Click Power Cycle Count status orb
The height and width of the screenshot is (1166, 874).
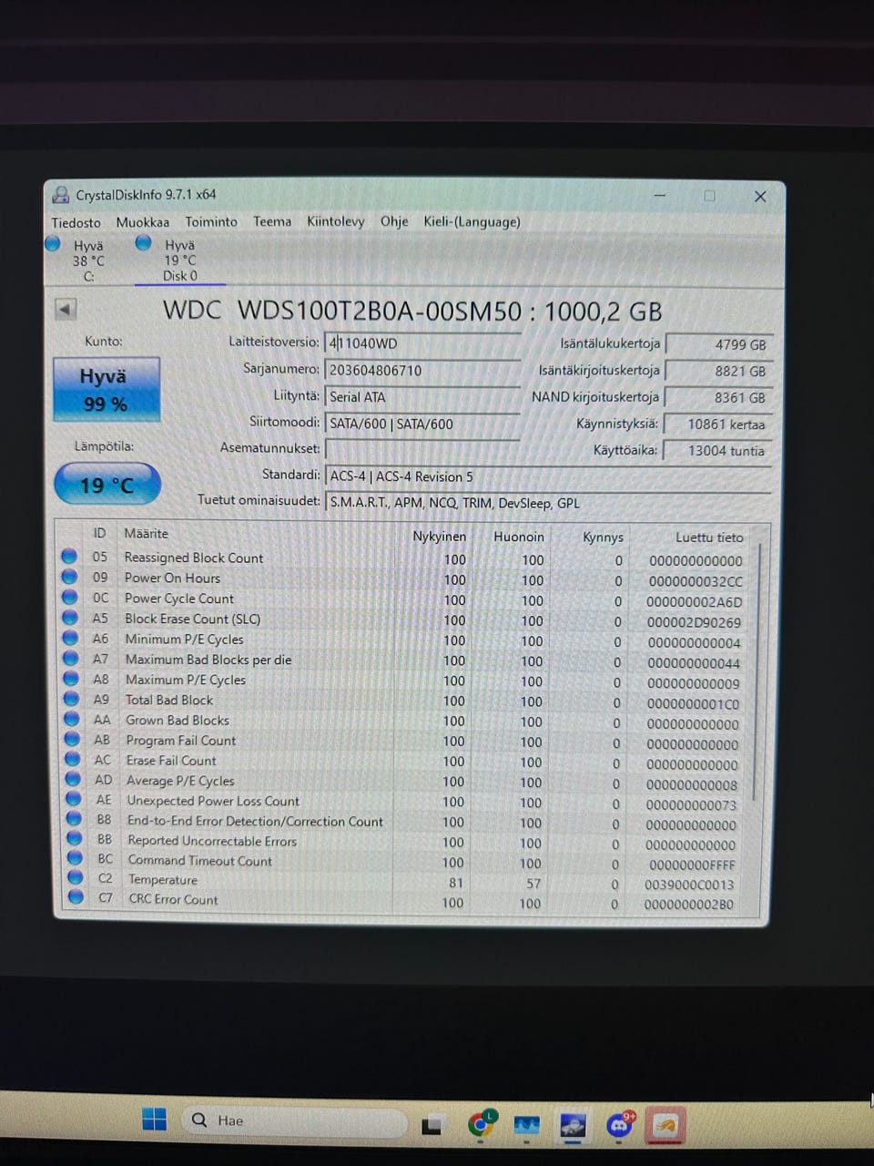[69, 598]
